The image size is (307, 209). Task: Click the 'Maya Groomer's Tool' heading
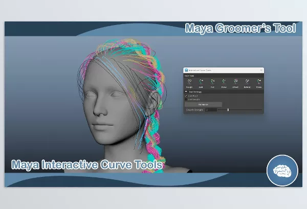(240, 28)
